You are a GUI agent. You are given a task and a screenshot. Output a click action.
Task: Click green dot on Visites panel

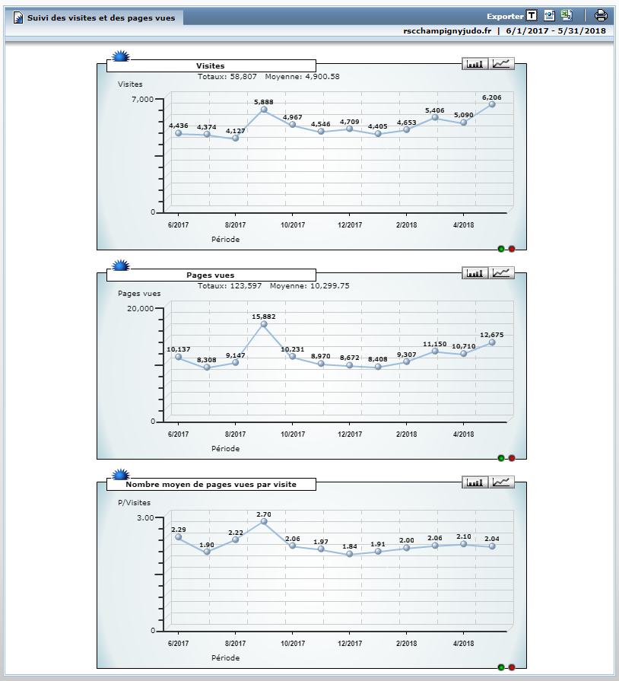(501, 249)
